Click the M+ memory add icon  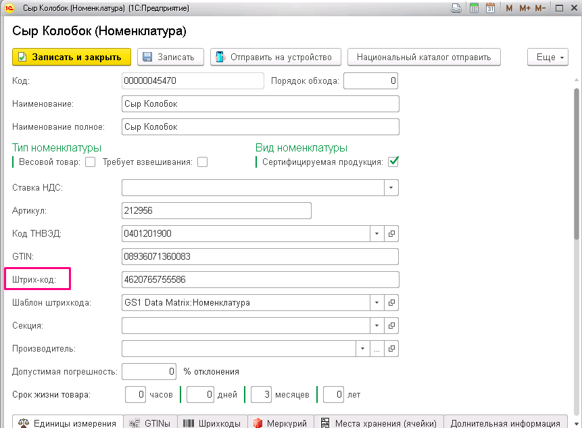coord(525,8)
